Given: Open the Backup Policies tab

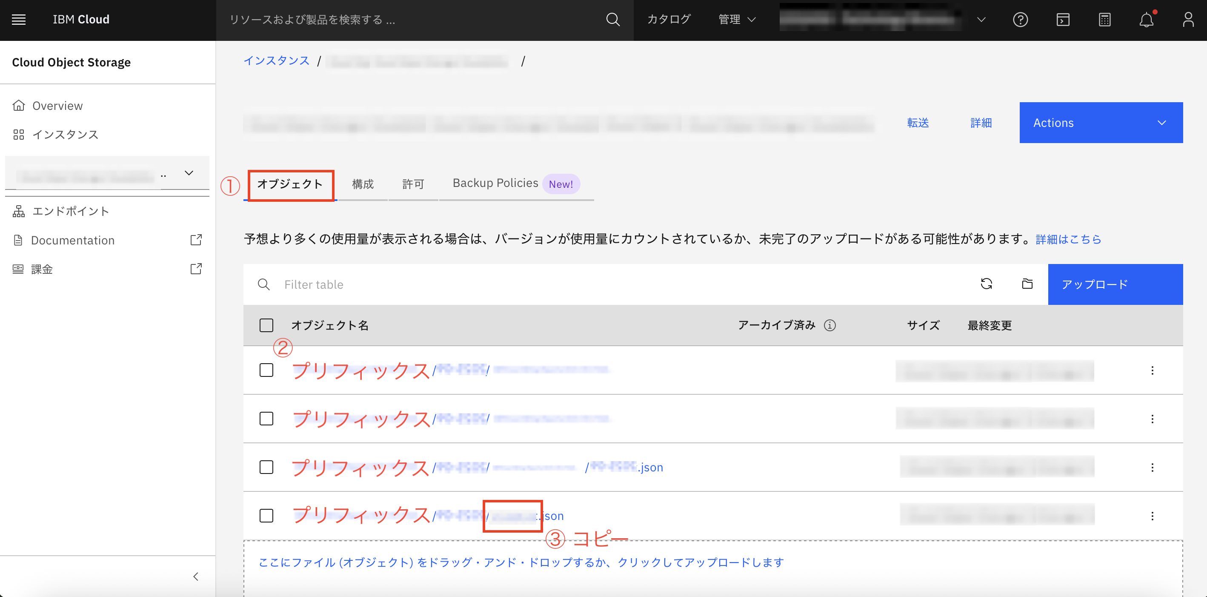Looking at the screenshot, I should [x=495, y=183].
